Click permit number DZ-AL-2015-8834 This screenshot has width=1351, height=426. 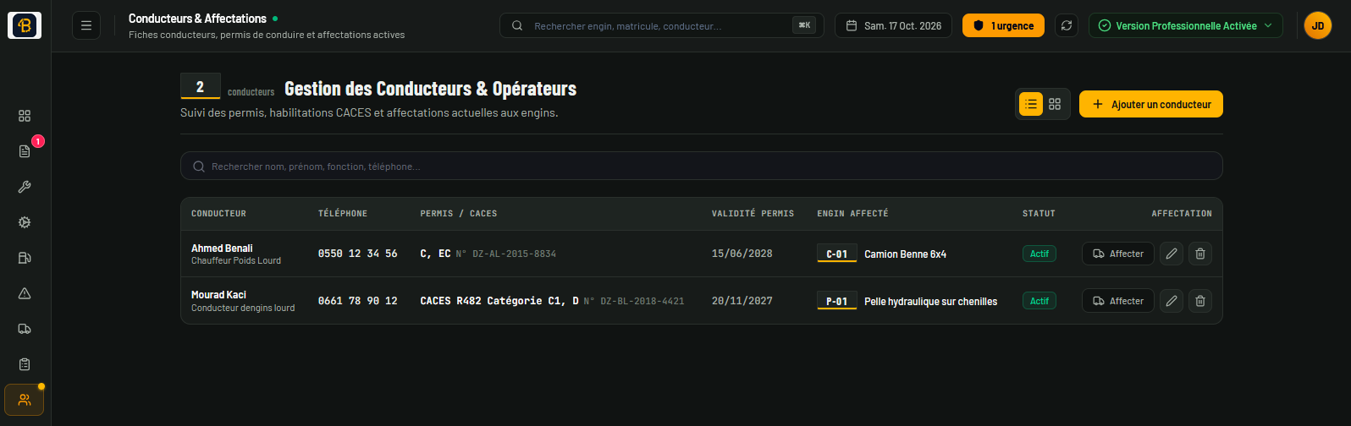tap(514, 254)
